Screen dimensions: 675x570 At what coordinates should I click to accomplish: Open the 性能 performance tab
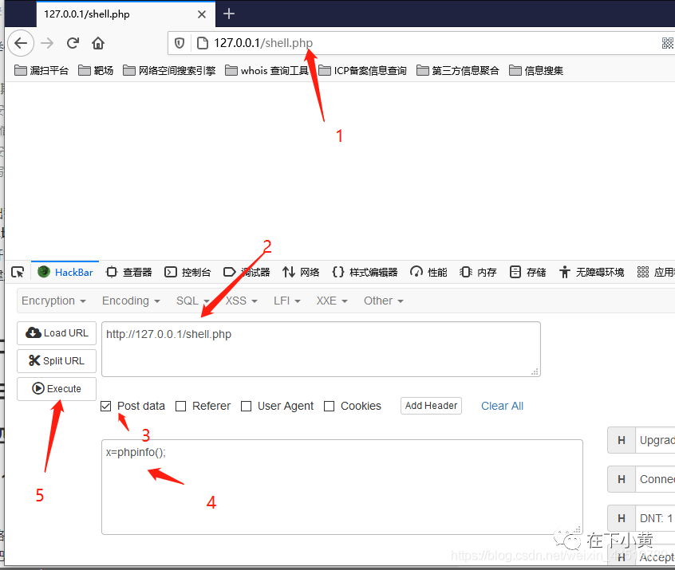pos(428,273)
